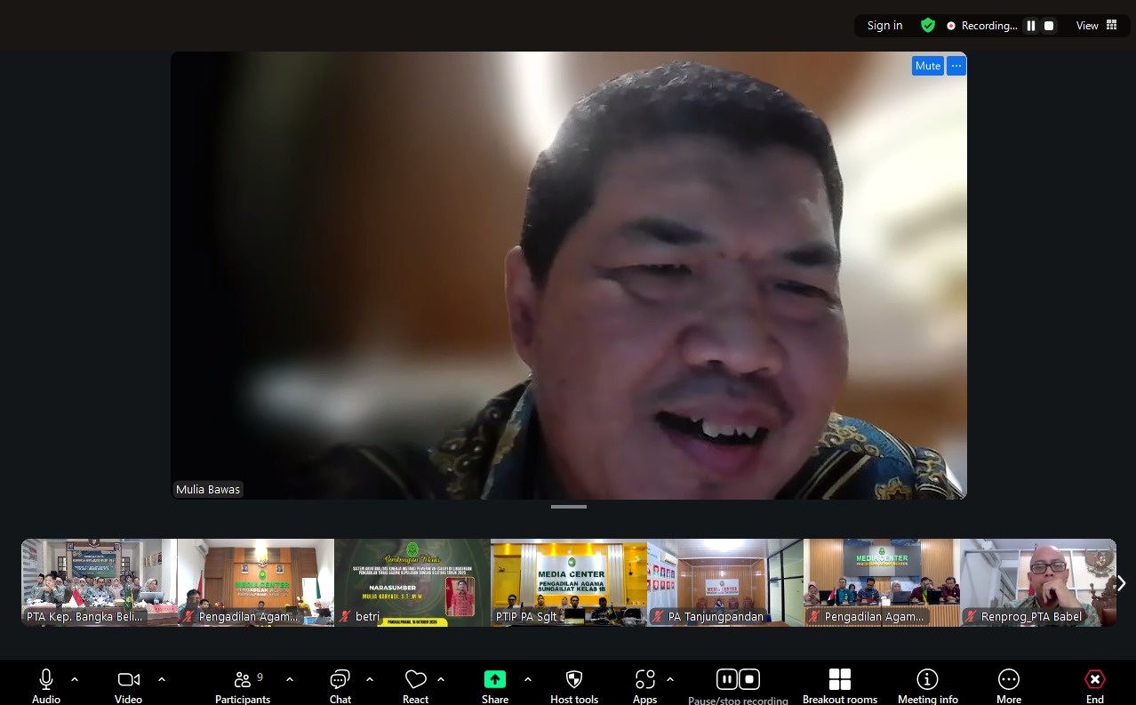The width and height of the screenshot is (1136, 705).
Task: Open the View layout menu
Action: coord(1096,26)
